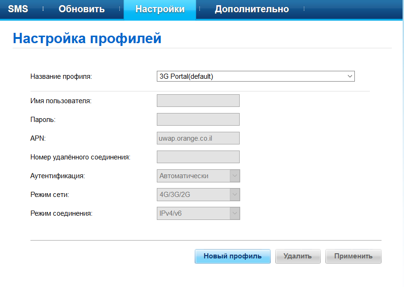404x287 pixels.
Task: Open the SMS tab
Action: 18,9
